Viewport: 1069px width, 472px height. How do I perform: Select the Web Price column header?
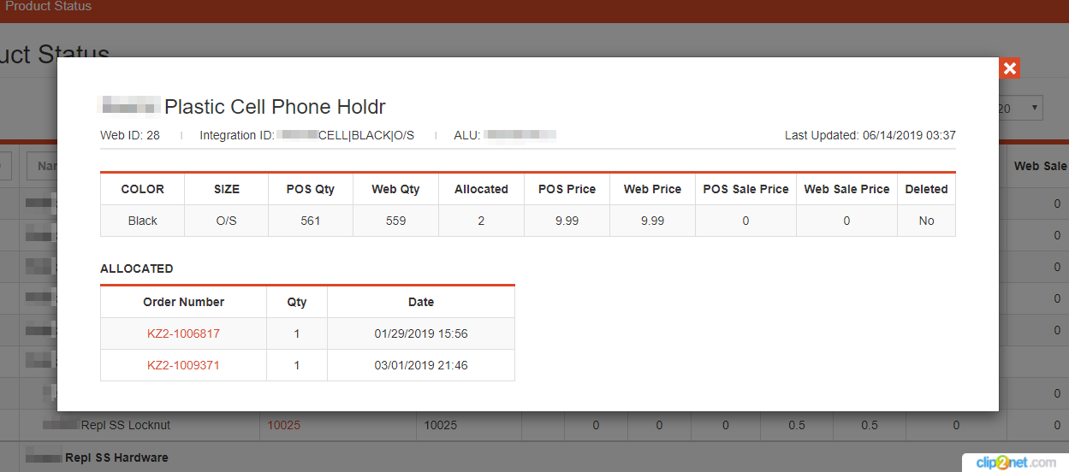pyautogui.click(x=652, y=189)
